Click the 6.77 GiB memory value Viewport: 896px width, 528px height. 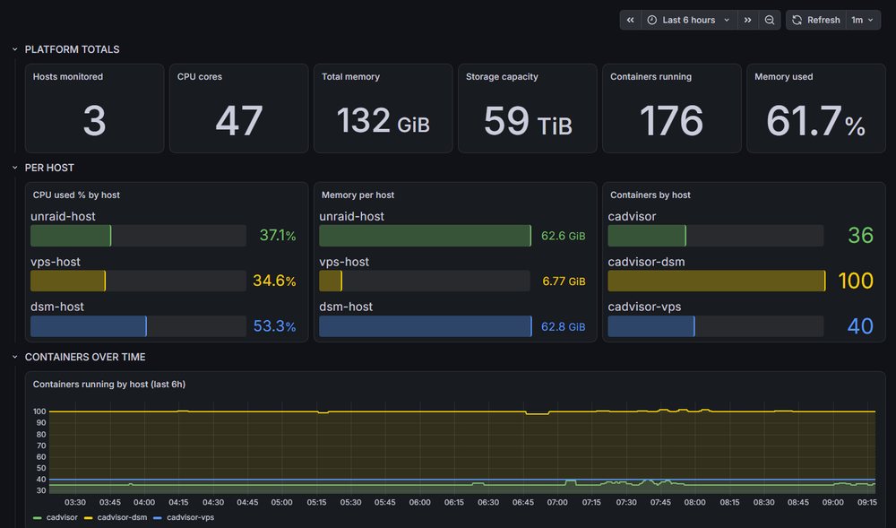click(564, 281)
